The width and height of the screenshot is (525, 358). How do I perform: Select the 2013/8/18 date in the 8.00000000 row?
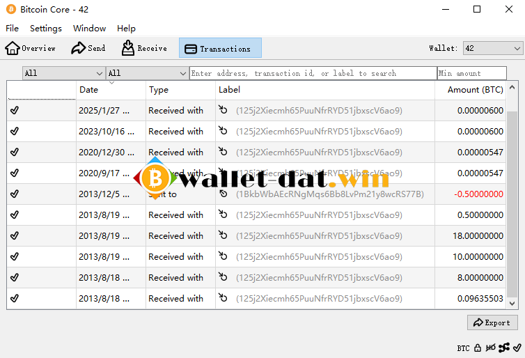(111, 278)
